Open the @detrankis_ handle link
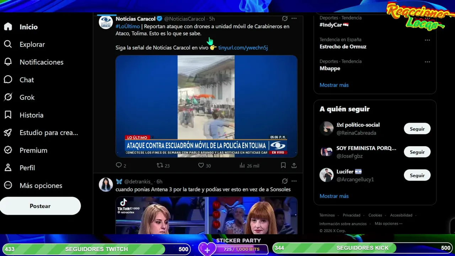Viewport: 455px width, 256px height. pos(138,181)
